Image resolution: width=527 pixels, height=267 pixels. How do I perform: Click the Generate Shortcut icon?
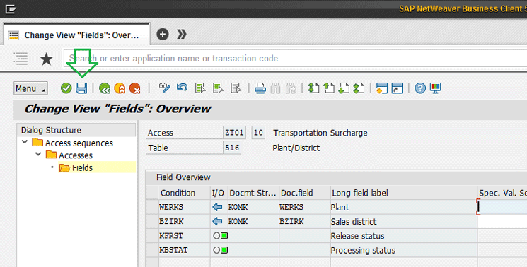397,88
